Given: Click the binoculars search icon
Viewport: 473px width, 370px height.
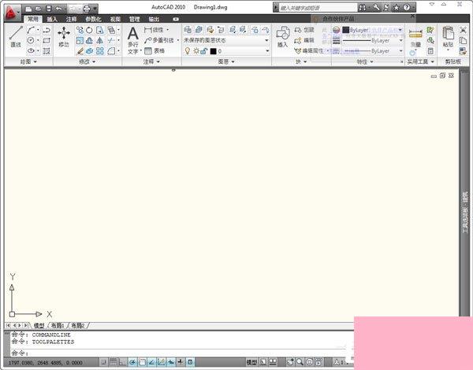Looking at the screenshot, I should click(363, 8).
